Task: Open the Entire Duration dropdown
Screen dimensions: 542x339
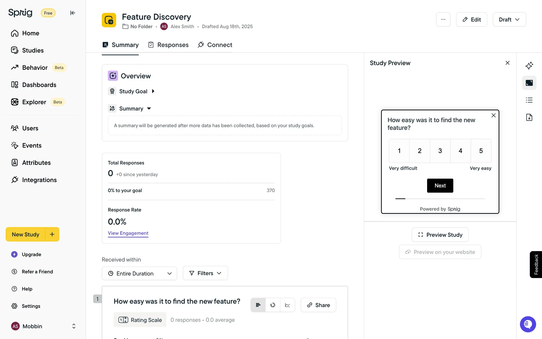Action: (x=139, y=273)
